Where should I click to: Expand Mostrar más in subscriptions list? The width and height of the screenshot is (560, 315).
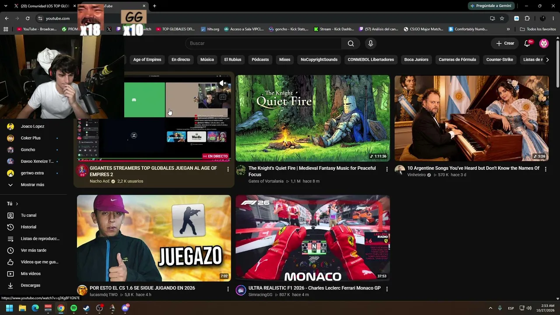tap(33, 185)
